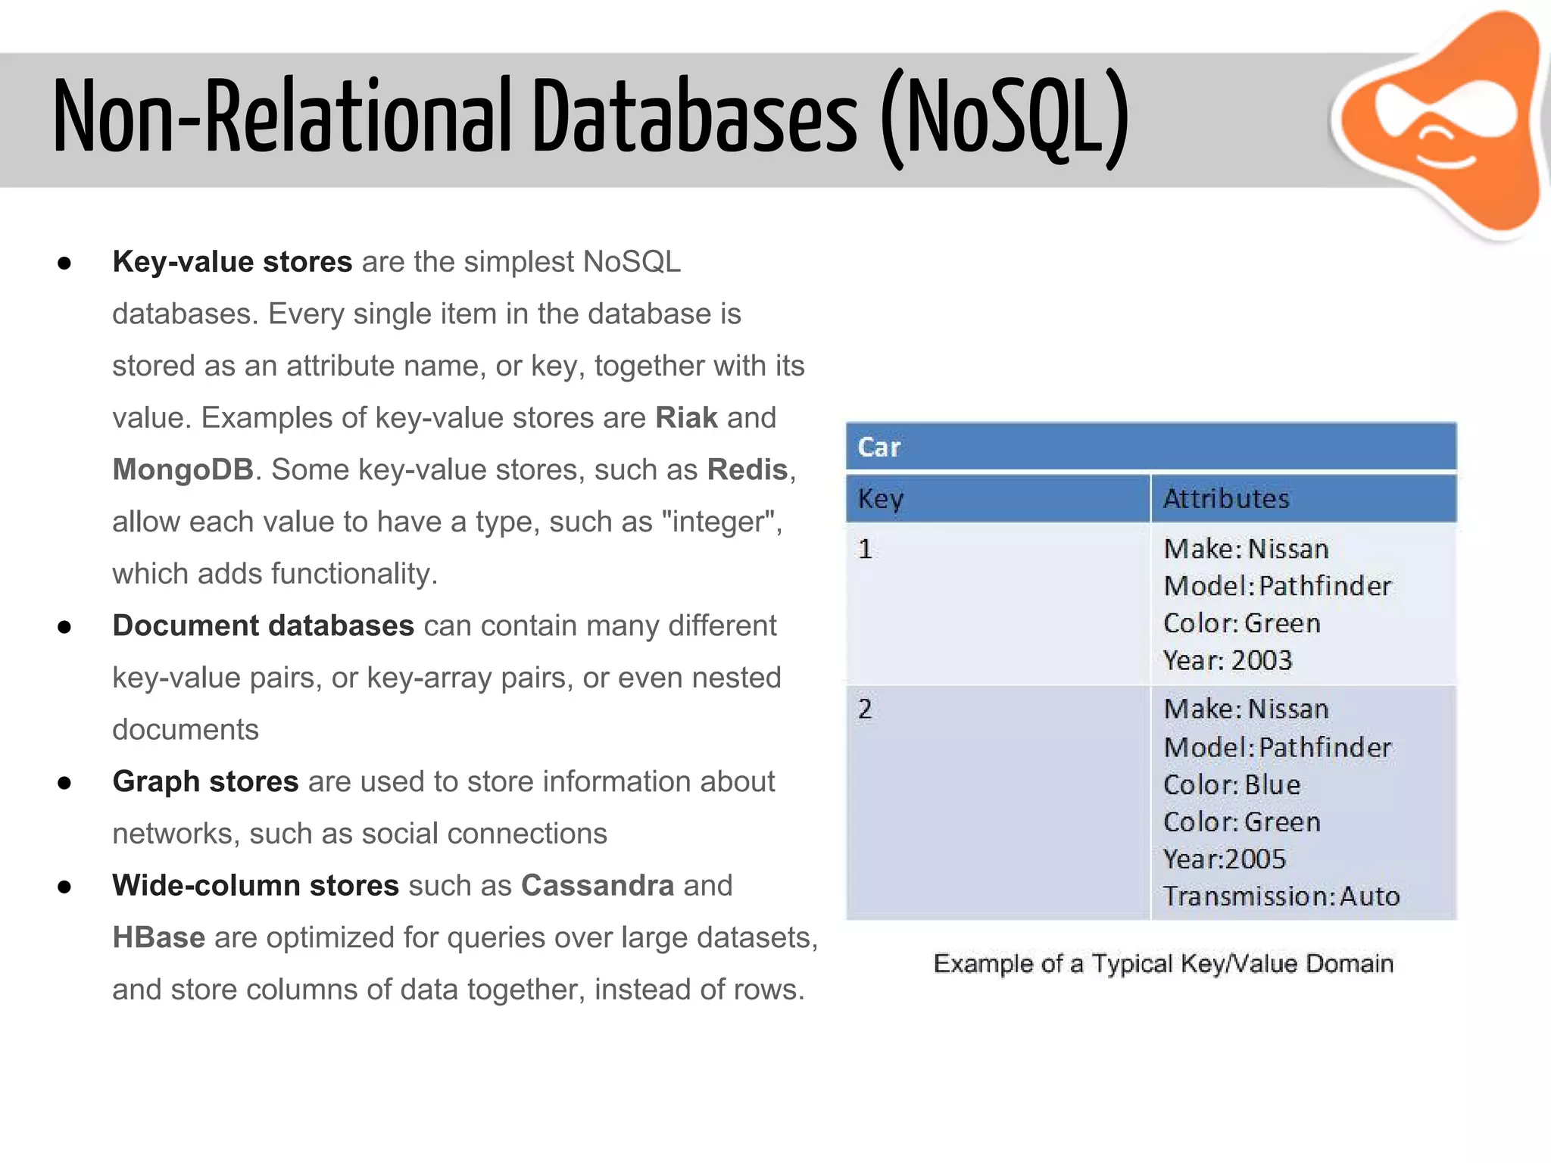Click the "Car" table header
1551x1163 pixels.
1151,447
